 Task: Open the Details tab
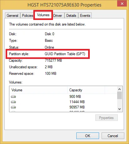coord(71,16)
